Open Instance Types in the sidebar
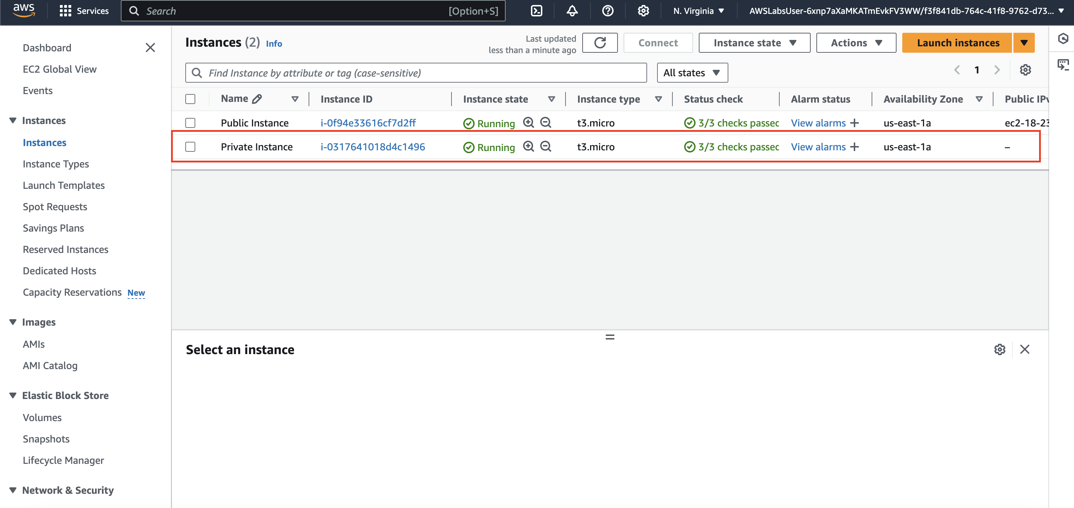Screen dimensions: 1074x508 [x=56, y=164]
